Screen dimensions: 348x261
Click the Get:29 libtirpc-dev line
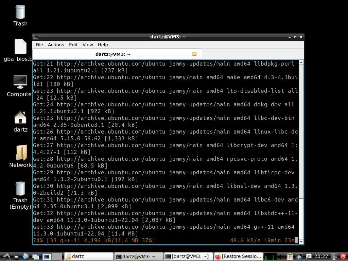tap(164, 176)
